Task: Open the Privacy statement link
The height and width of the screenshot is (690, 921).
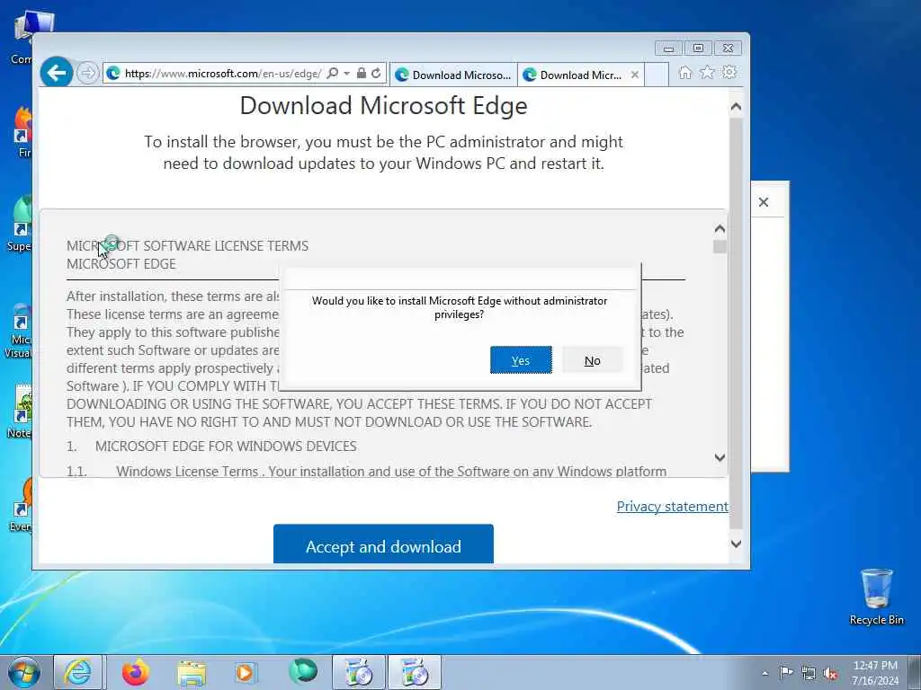Action: click(x=673, y=507)
